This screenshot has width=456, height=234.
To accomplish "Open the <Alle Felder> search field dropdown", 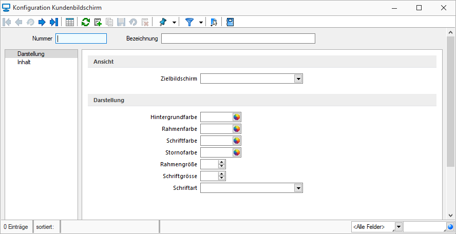I will (x=398, y=227).
